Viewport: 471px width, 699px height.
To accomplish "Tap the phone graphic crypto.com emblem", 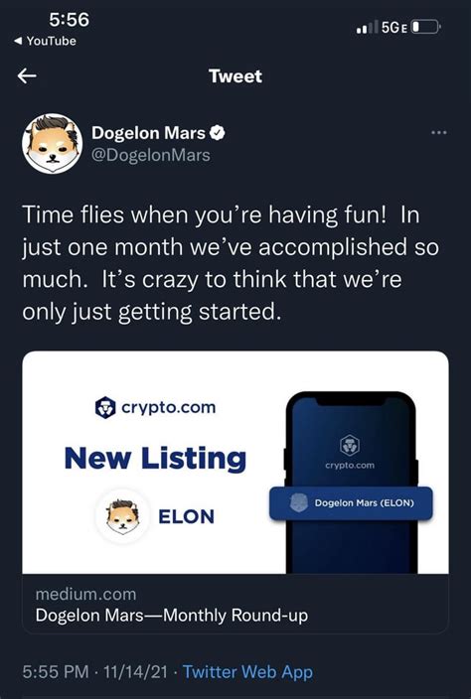I will tap(350, 445).
